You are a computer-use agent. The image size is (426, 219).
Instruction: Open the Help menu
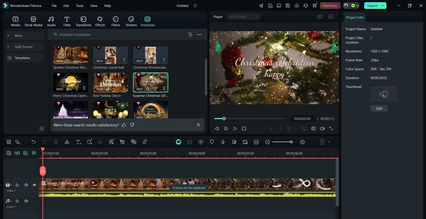click(107, 6)
